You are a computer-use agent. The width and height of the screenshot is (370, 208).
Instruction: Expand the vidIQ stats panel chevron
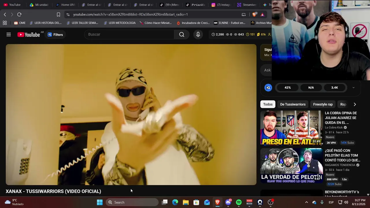(x=353, y=88)
